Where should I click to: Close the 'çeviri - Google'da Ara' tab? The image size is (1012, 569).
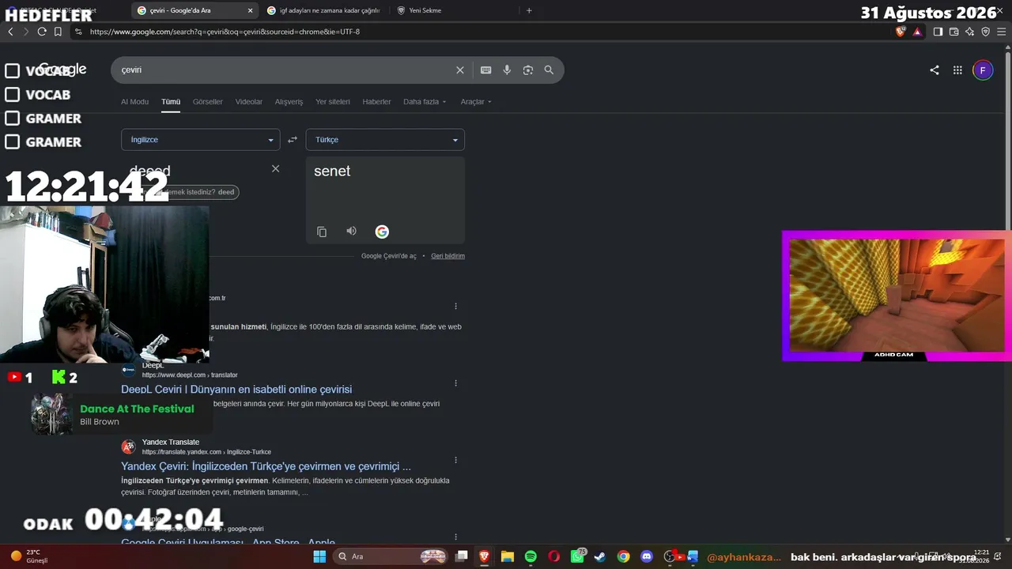tap(251, 10)
